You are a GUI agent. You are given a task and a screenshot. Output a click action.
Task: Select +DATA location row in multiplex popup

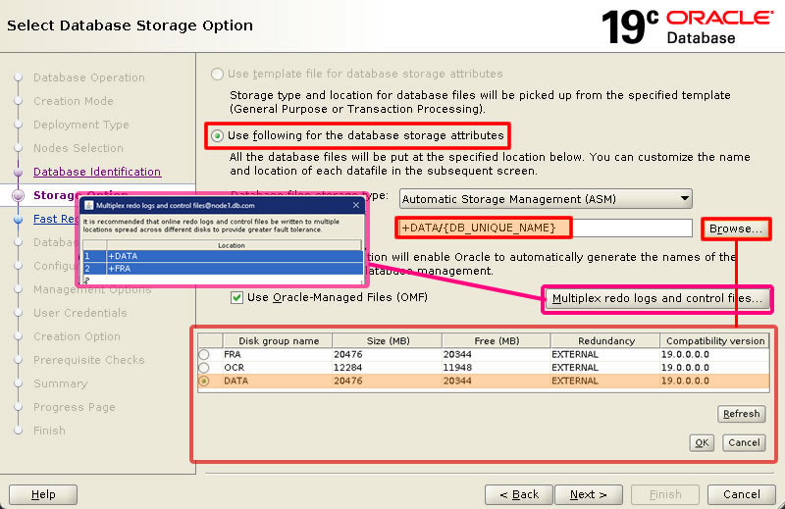click(223, 256)
